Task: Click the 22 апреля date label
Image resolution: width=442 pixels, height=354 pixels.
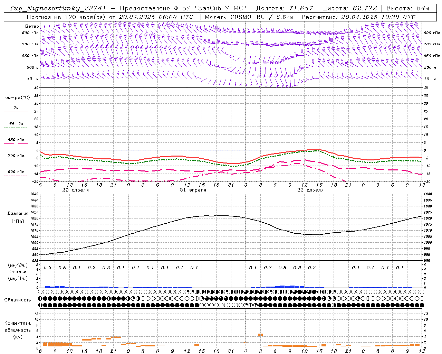Action: coord(310,190)
